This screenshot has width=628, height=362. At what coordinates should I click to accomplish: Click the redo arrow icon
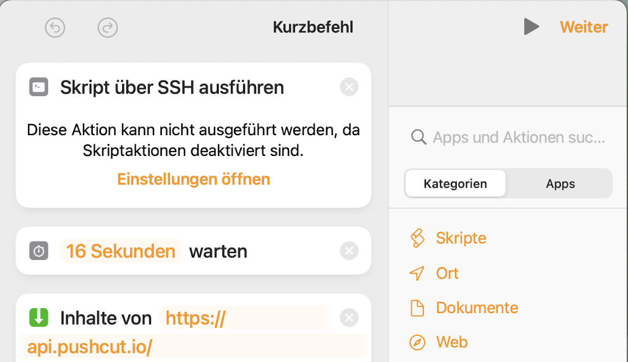108,28
